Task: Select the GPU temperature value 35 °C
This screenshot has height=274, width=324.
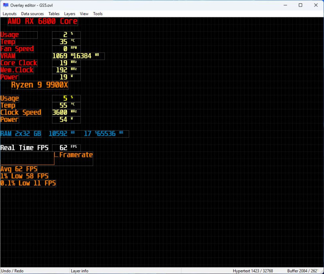Action: click(x=66, y=42)
